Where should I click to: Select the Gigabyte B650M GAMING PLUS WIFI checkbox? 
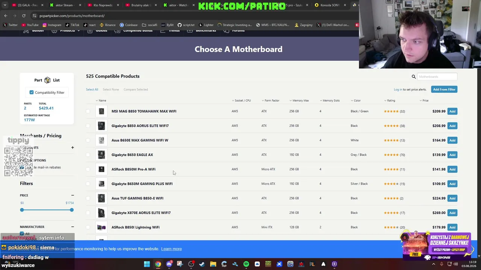coord(88,184)
